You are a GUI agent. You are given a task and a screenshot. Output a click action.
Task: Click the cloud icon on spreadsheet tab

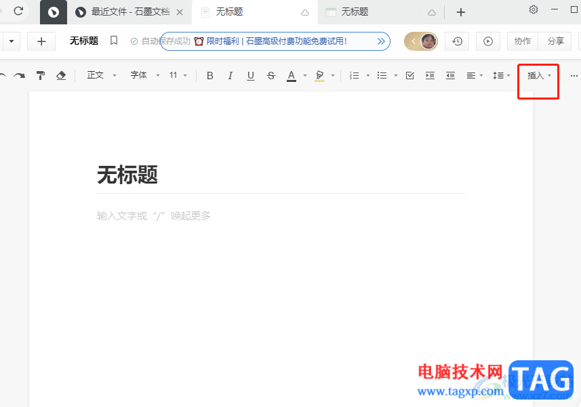[x=432, y=13]
